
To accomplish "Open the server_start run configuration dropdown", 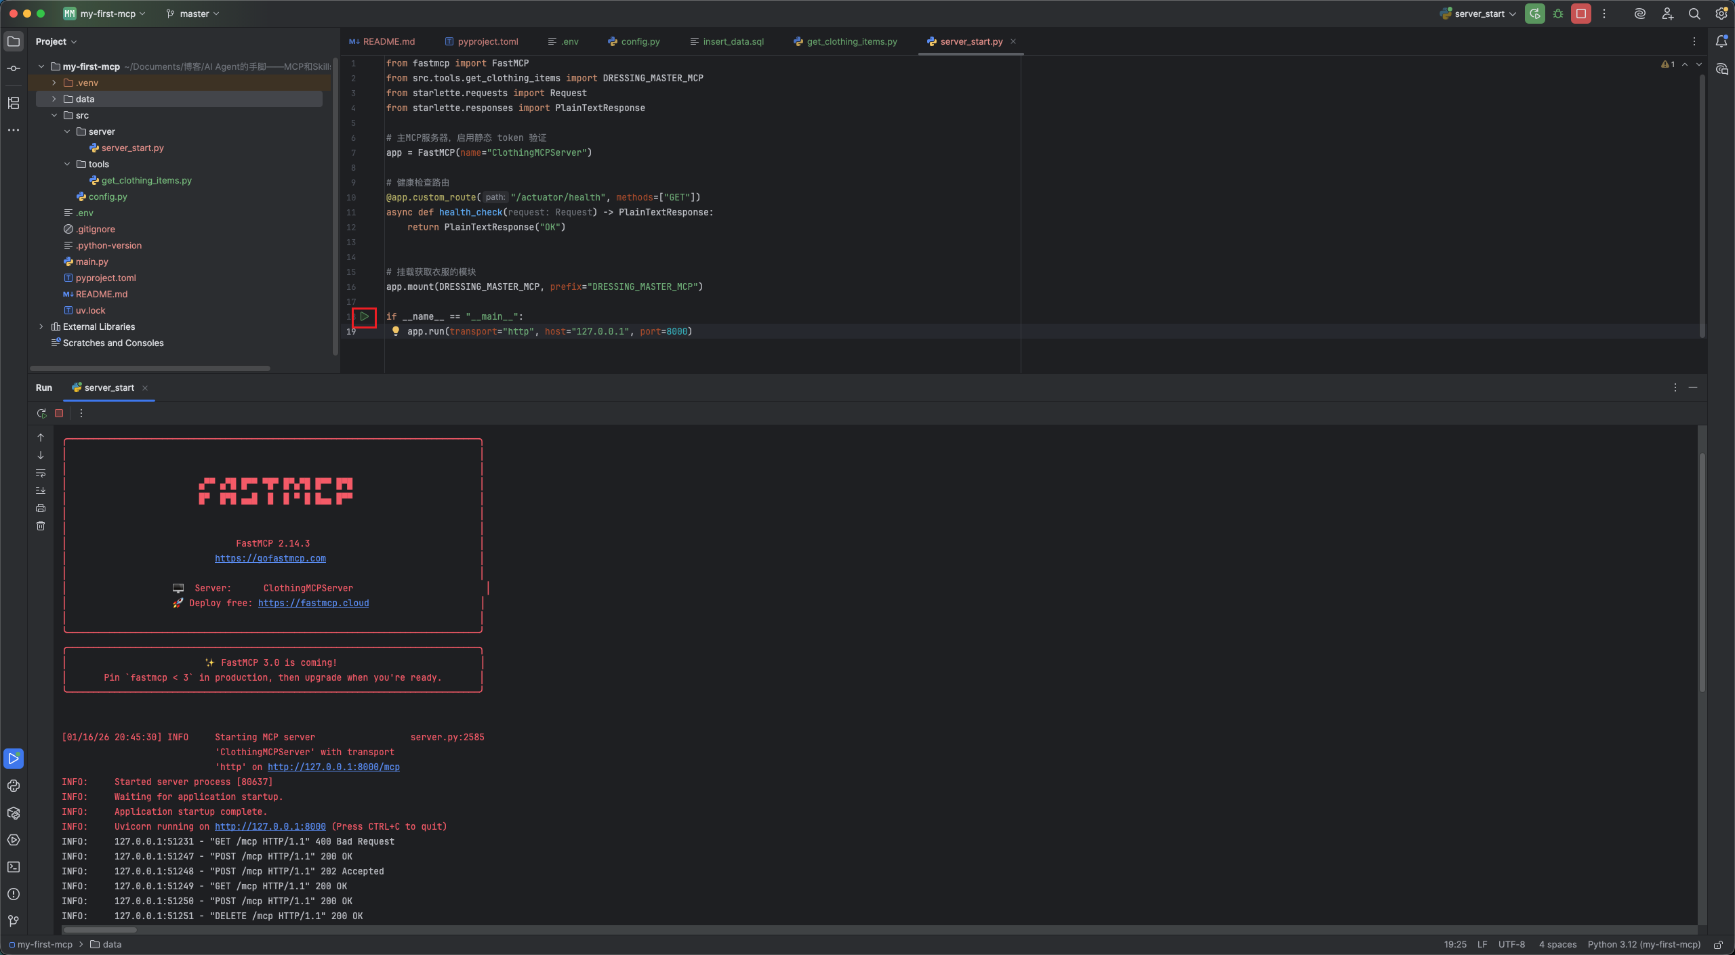I will click(x=1479, y=14).
